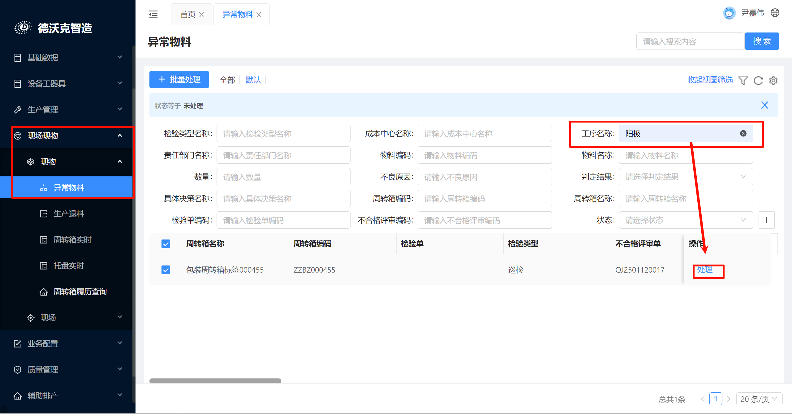Click the next page arrow
This screenshot has height=414, width=792.
(x=729, y=399)
